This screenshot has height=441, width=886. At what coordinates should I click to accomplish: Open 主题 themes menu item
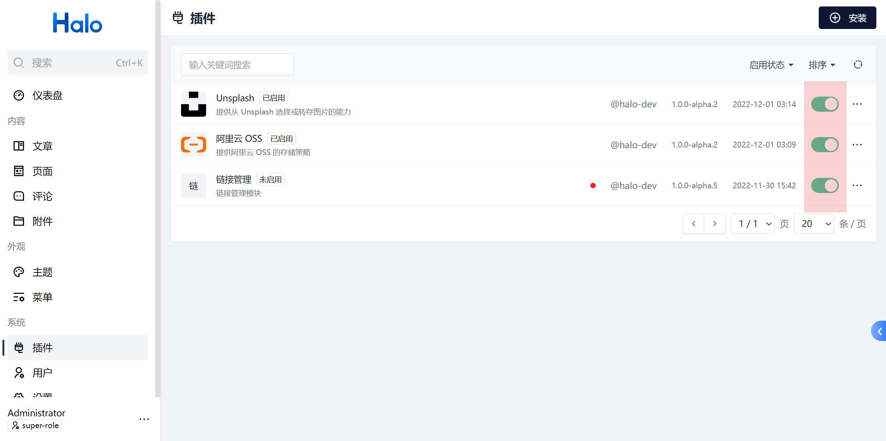[x=42, y=272]
